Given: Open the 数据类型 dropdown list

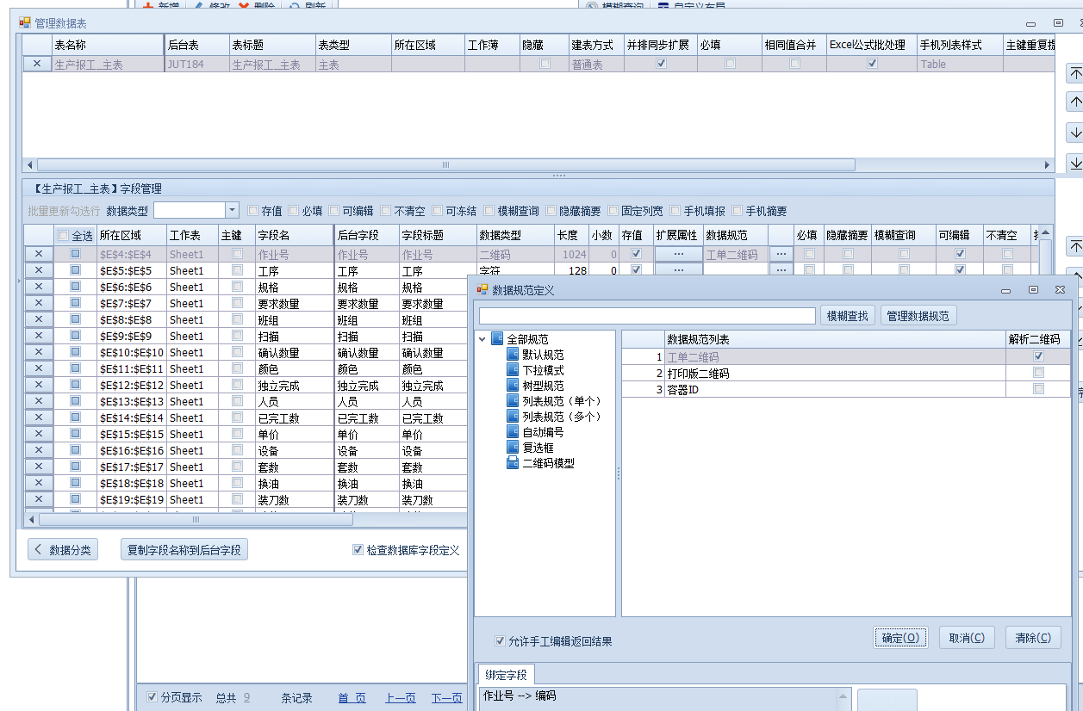Looking at the screenshot, I should click(232, 211).
